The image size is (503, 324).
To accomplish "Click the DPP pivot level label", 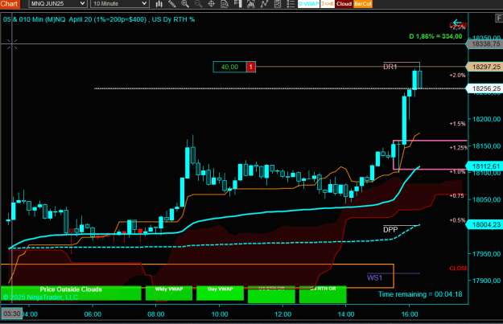I will coord(390,229).
